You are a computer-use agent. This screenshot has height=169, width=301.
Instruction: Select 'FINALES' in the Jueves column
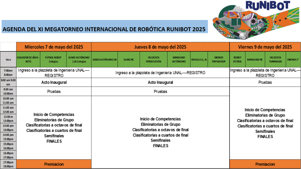(x=161, y=146)
